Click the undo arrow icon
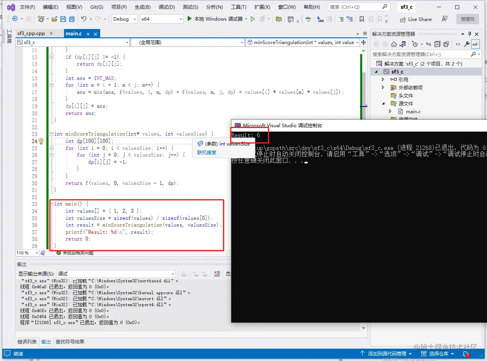The height and width of the screenshot is (361, 487). 84,19
